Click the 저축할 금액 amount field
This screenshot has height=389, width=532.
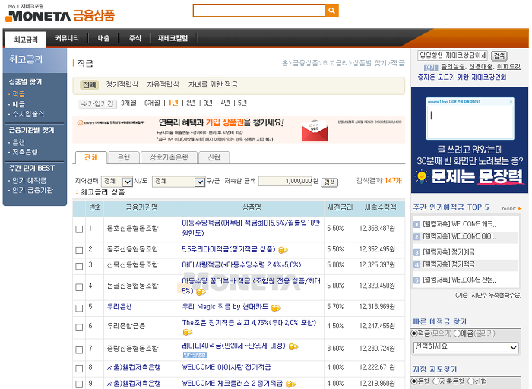click(285, 181)
